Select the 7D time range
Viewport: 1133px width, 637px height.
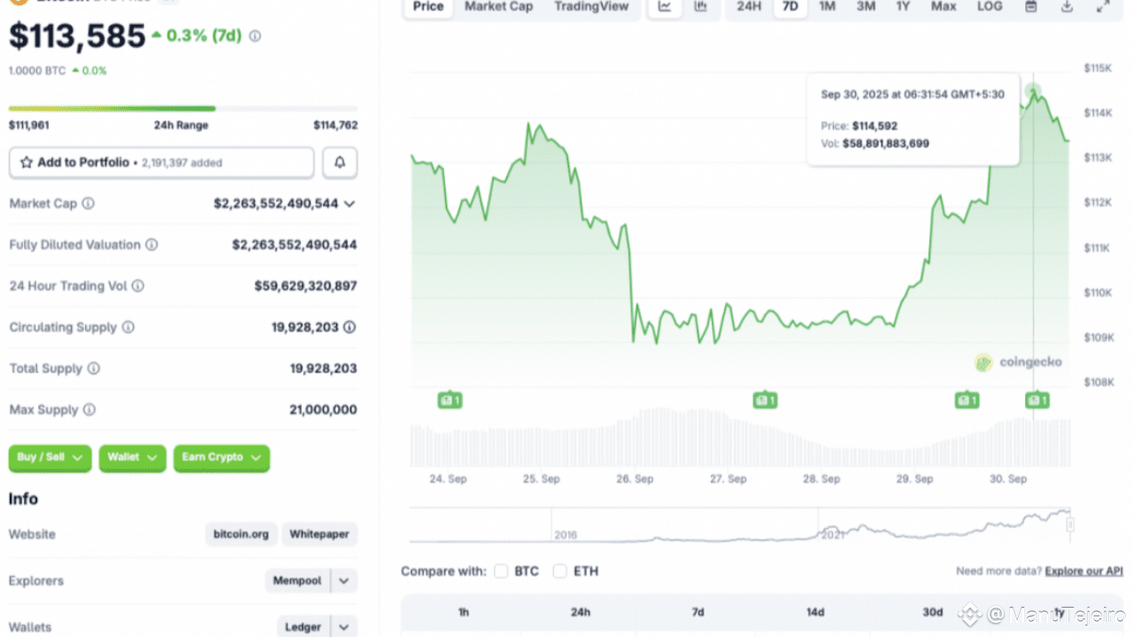point(790,6)
